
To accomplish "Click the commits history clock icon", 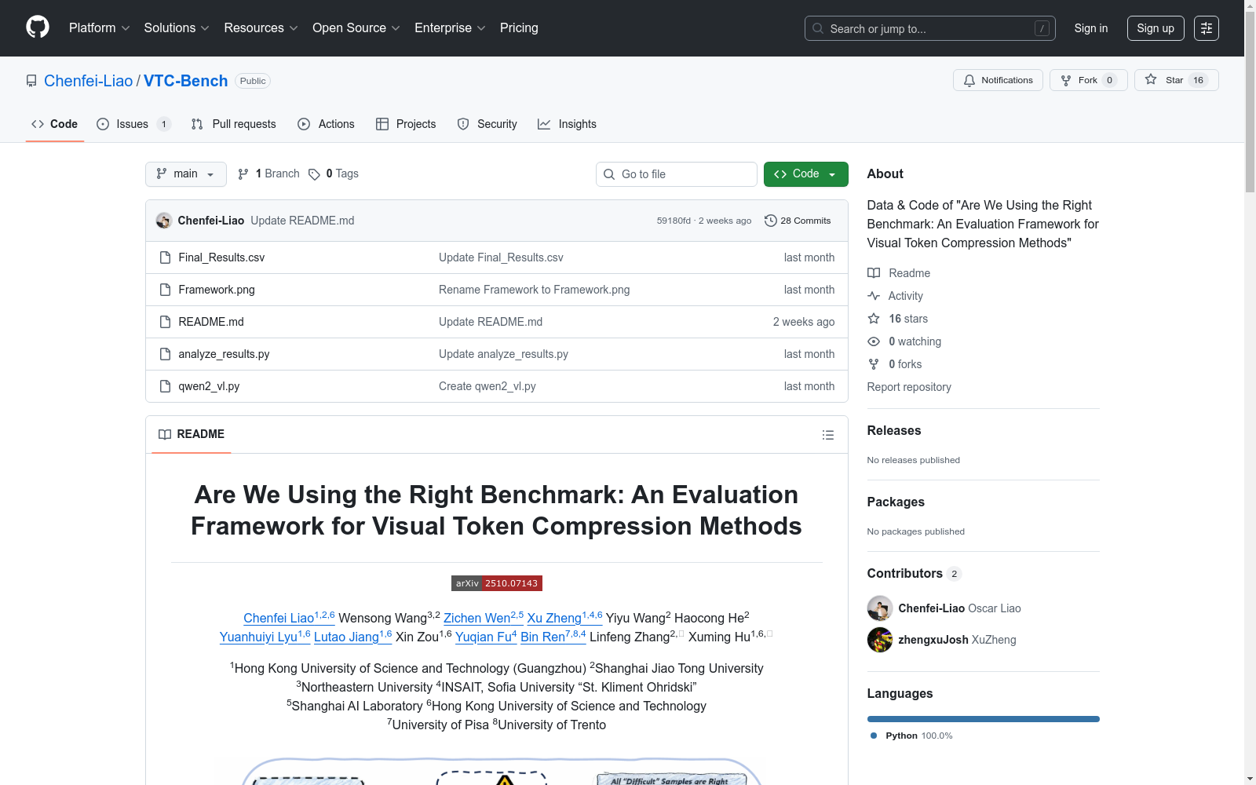I will (x=771, y=221).
